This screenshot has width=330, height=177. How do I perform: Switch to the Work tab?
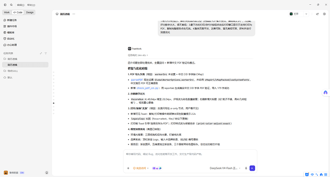click(7, 12)
